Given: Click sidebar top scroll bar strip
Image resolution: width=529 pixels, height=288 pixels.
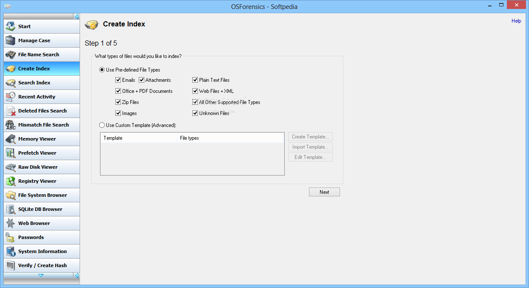Looking at the screenshot, I should click(x=38, y=17).
